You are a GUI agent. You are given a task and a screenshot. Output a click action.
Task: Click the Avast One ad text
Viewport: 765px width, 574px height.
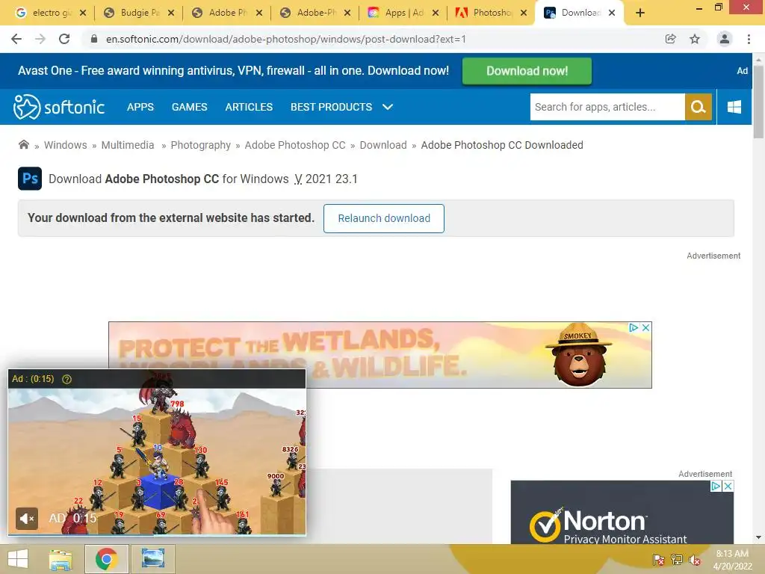pos(233,71)
